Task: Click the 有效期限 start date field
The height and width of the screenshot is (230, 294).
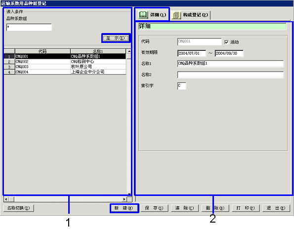Action: (192, 53)
